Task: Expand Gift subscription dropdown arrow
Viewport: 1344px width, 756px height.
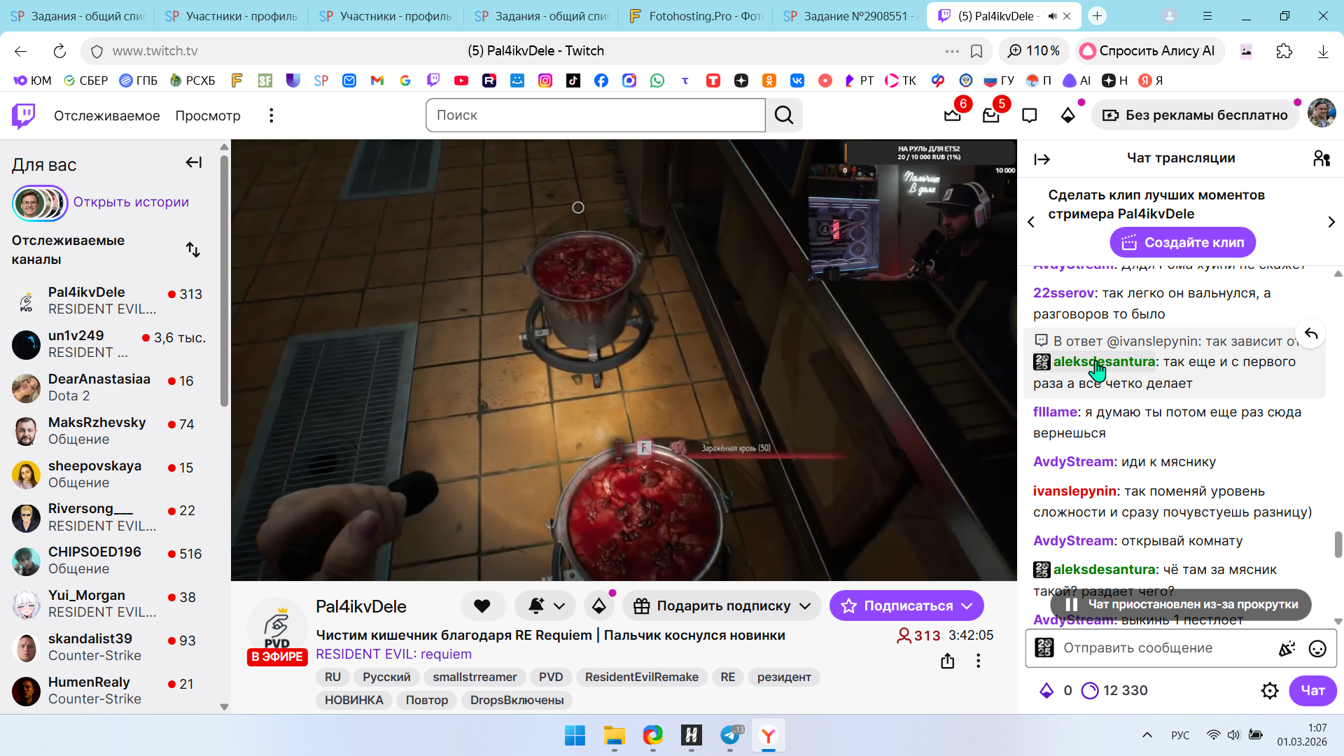Action: (805, 606)
